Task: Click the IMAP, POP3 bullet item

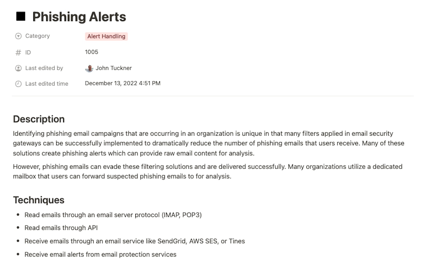Action: click(x=113, y=215)
